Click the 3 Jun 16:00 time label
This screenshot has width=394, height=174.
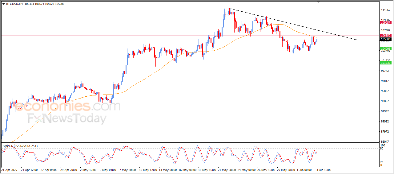pyautogui.click(x=323, y=169)
